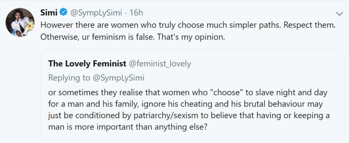Open Simi's profile avatar picture

click(20, 22)
